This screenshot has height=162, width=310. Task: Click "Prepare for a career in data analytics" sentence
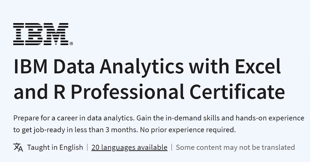point(74,118)
